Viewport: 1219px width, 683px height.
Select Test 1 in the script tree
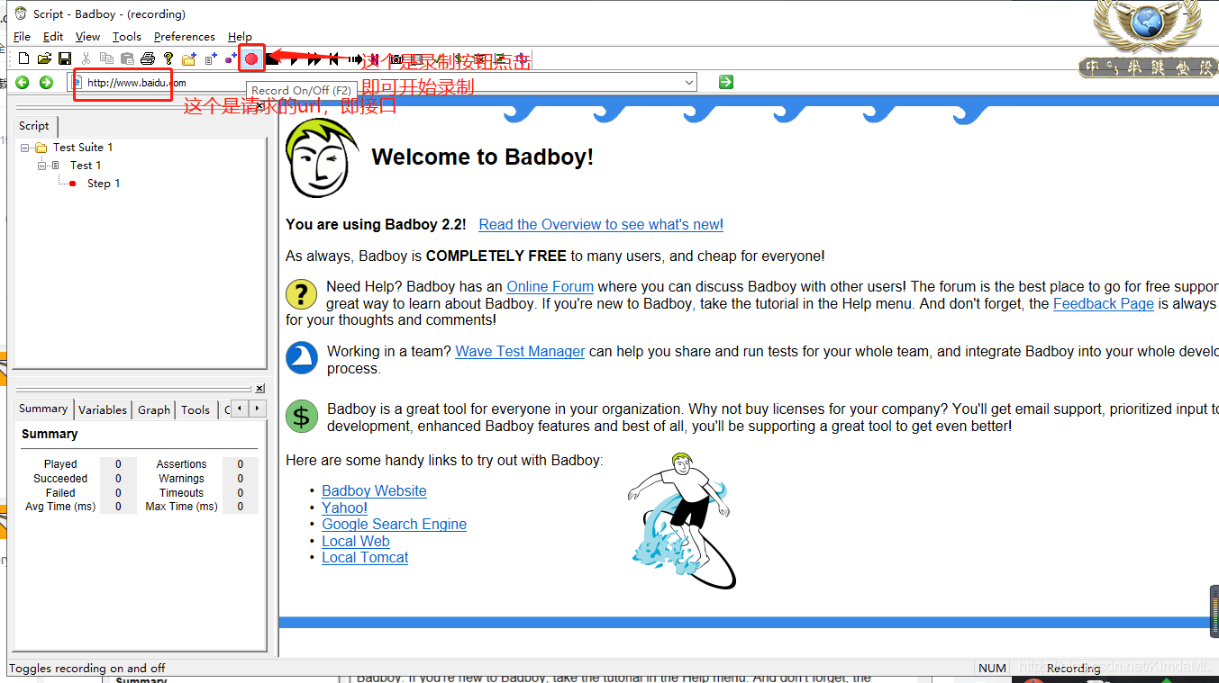click(x=86, y=166)
